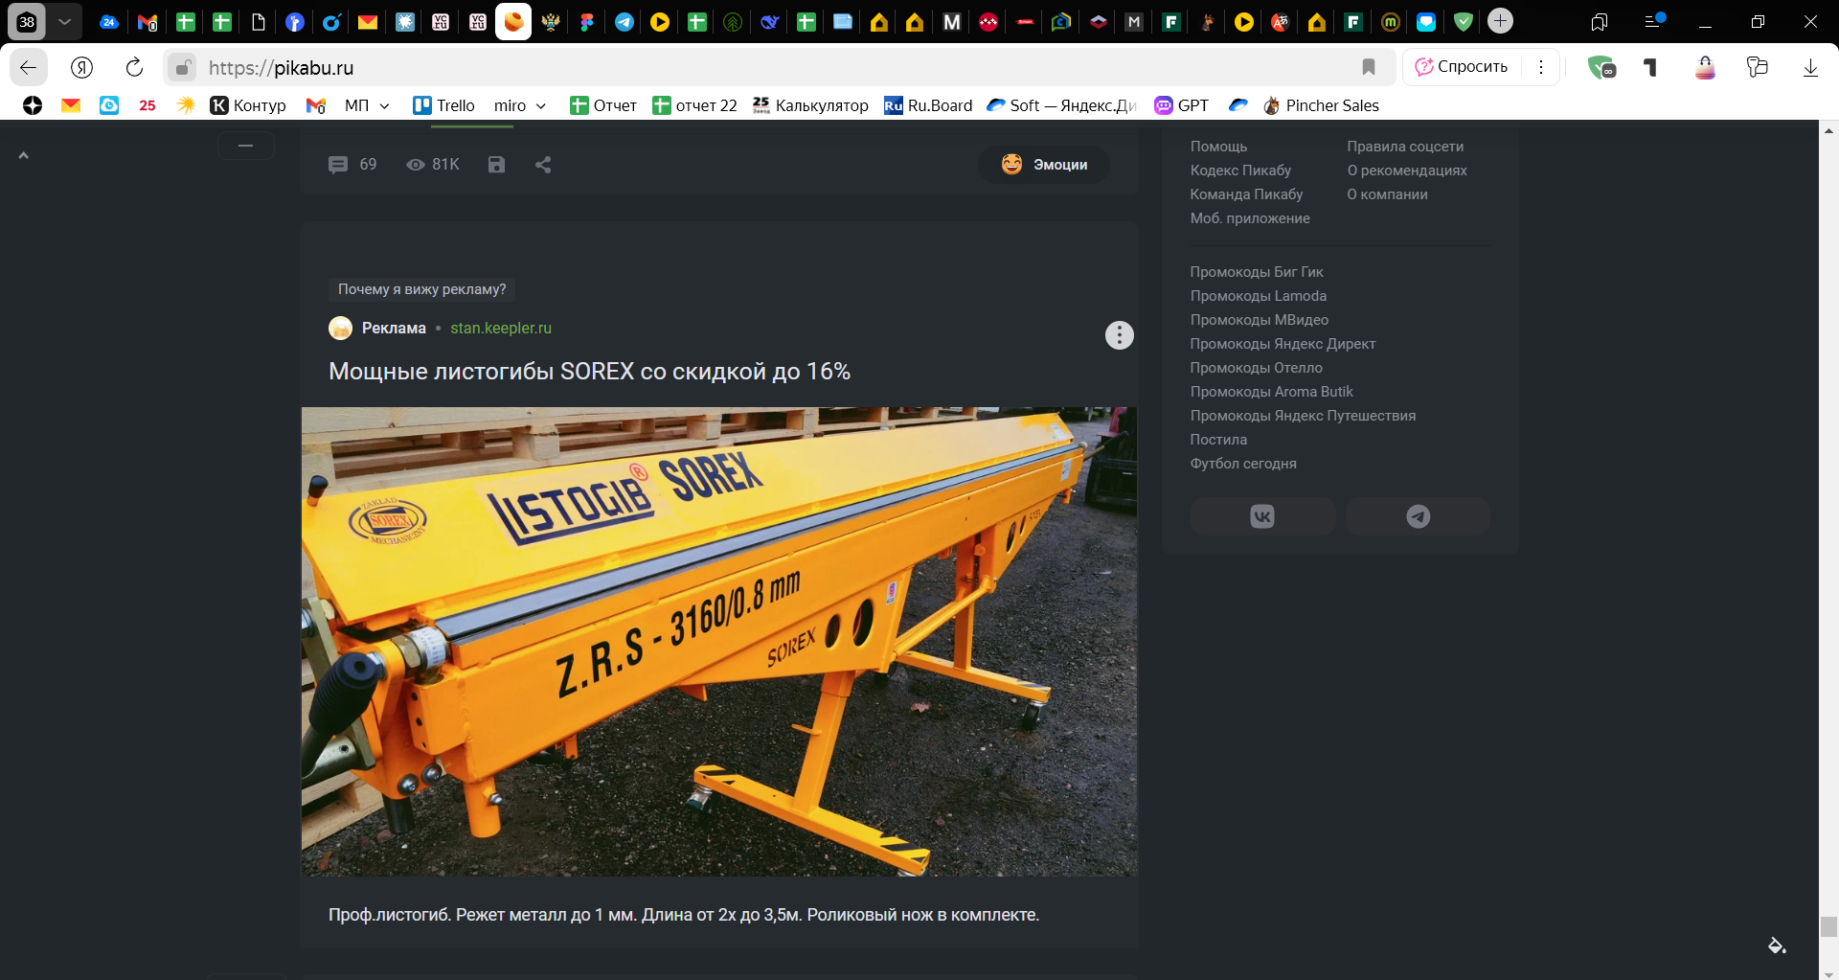The image size is (1839, 980).
Task: Open the tab list dropdown beside tab counter
Action: [65, 20]
